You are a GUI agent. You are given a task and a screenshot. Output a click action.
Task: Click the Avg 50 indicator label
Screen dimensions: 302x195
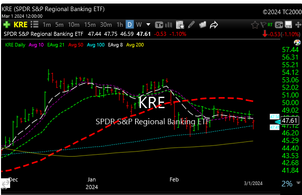76,45
